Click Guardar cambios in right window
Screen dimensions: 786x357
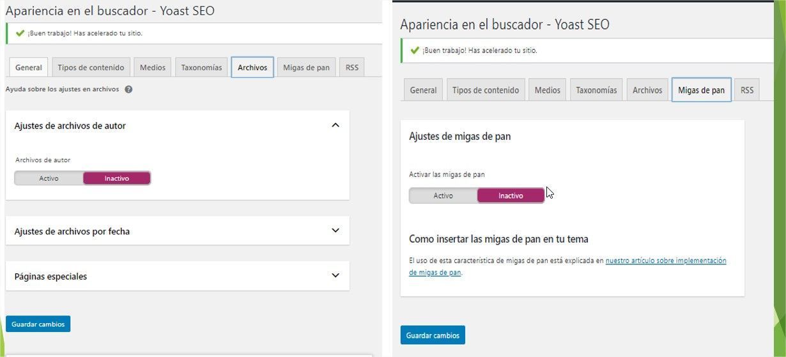(x=433, y=335)
